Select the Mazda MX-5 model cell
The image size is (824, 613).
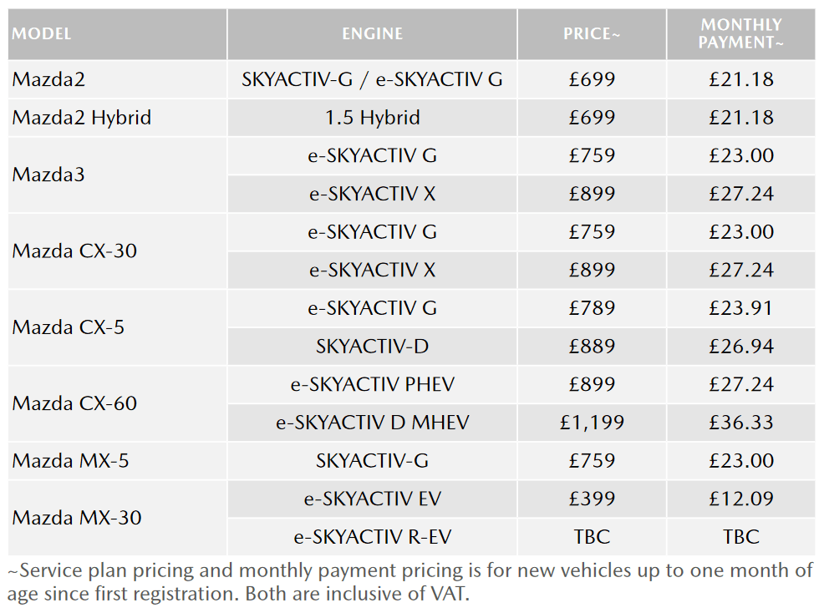pos(117,461)
